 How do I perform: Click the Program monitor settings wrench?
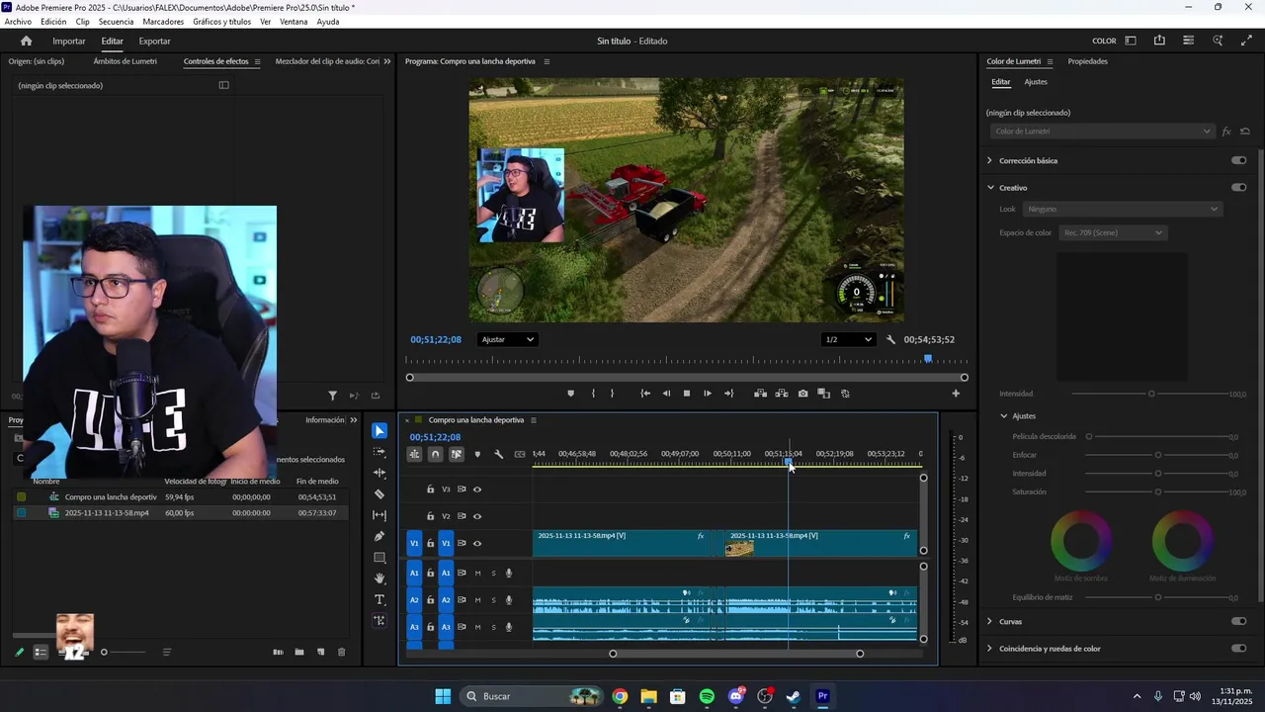[x=890, y=339]
